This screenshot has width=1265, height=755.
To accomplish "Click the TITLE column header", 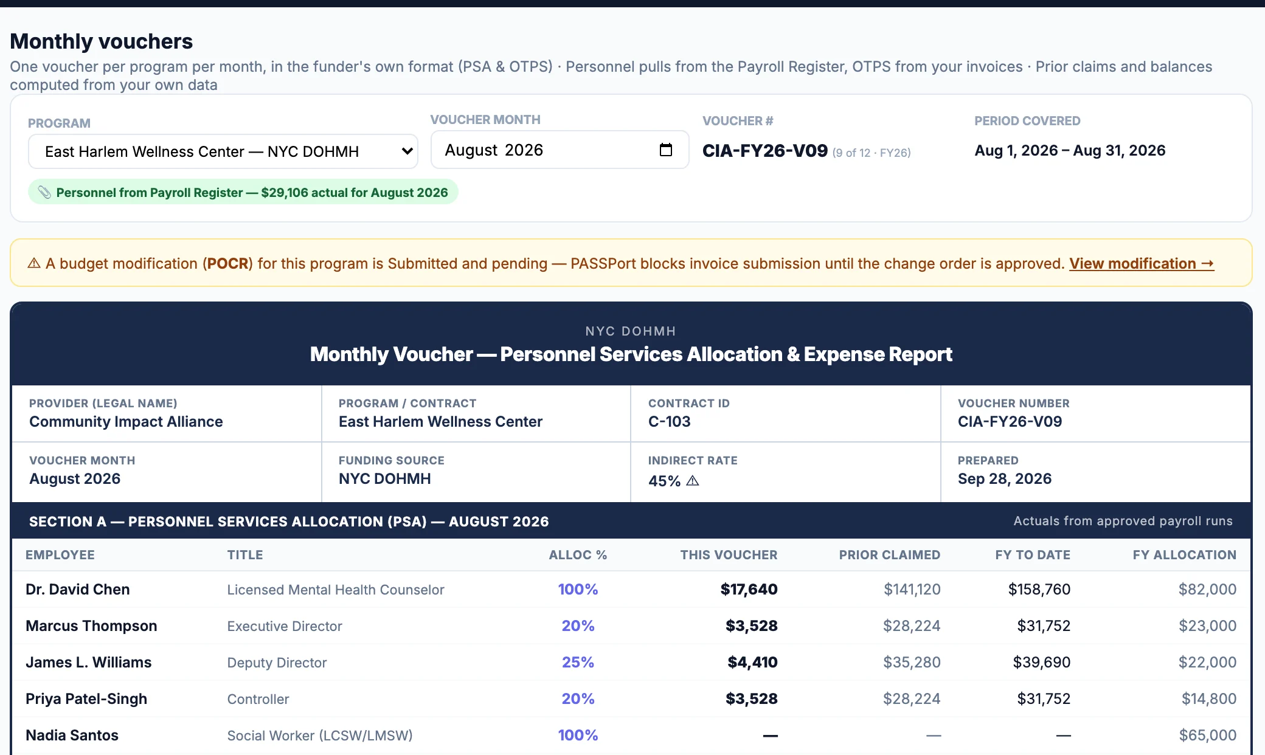I will pyautogui.click(x=245, y=554).
